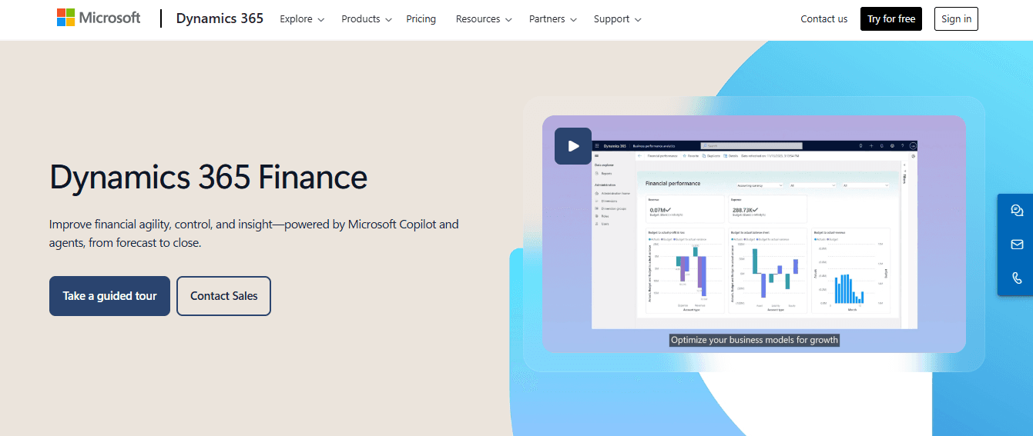Open the Dynamics 365 home link
Image resolution: width=1033 pixels, height=436 pixels.
pyautogui.click(x=220, y=18)
